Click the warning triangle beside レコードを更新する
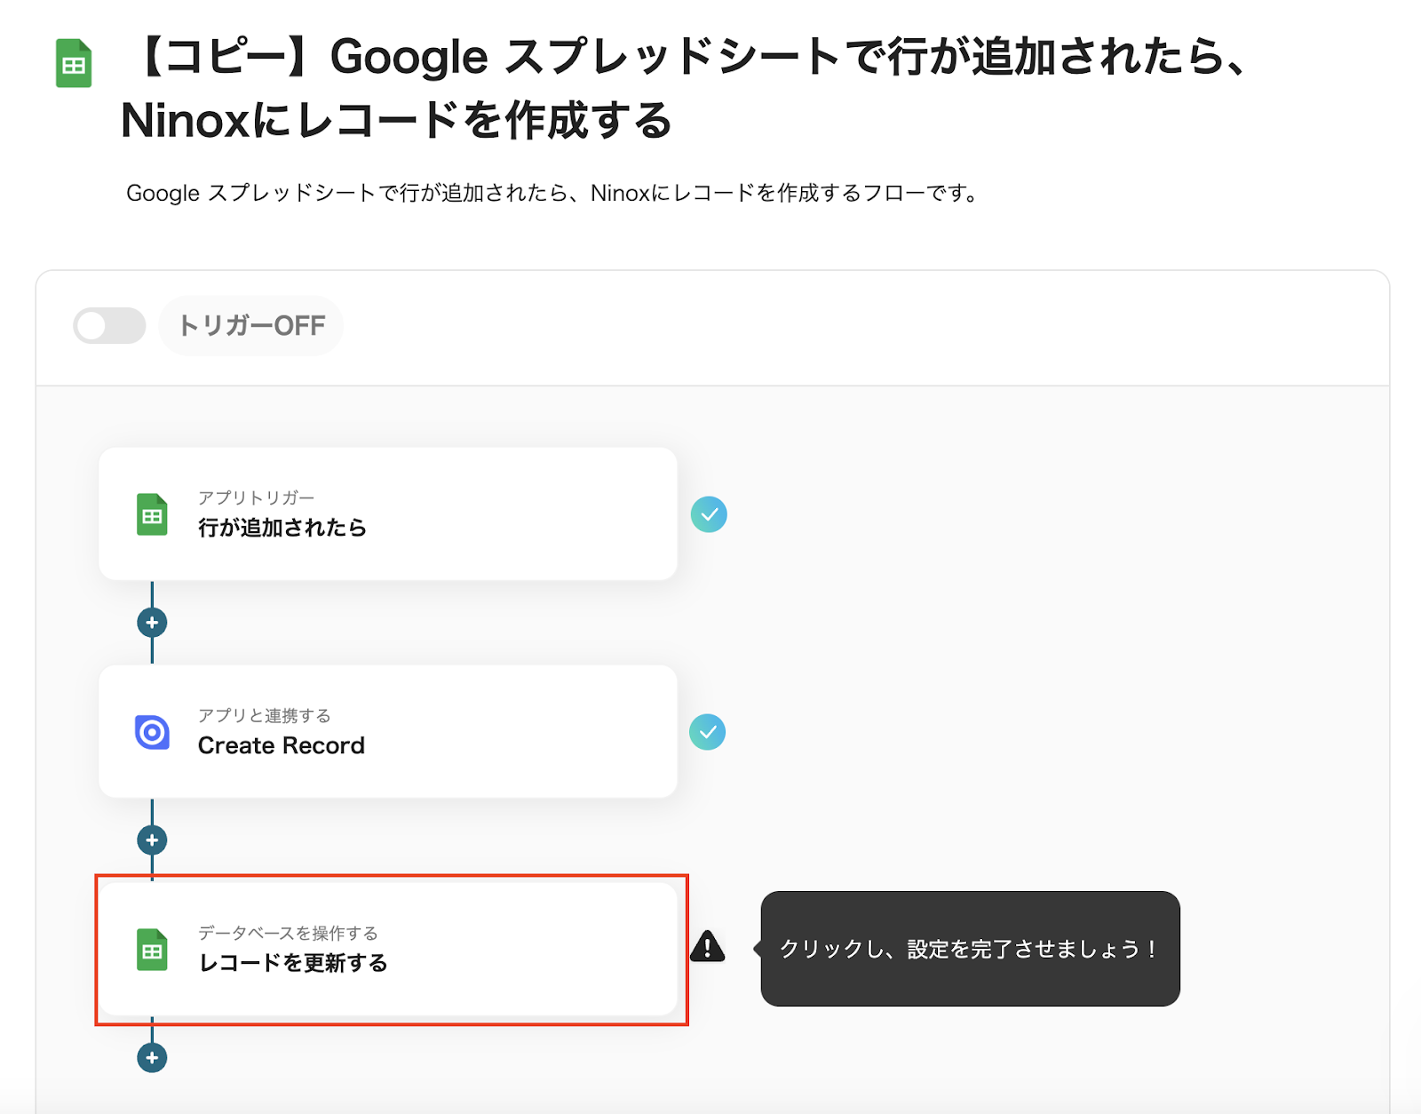Image resolution: width=1421 pixels, height=1114 pixels. [707, 947]
